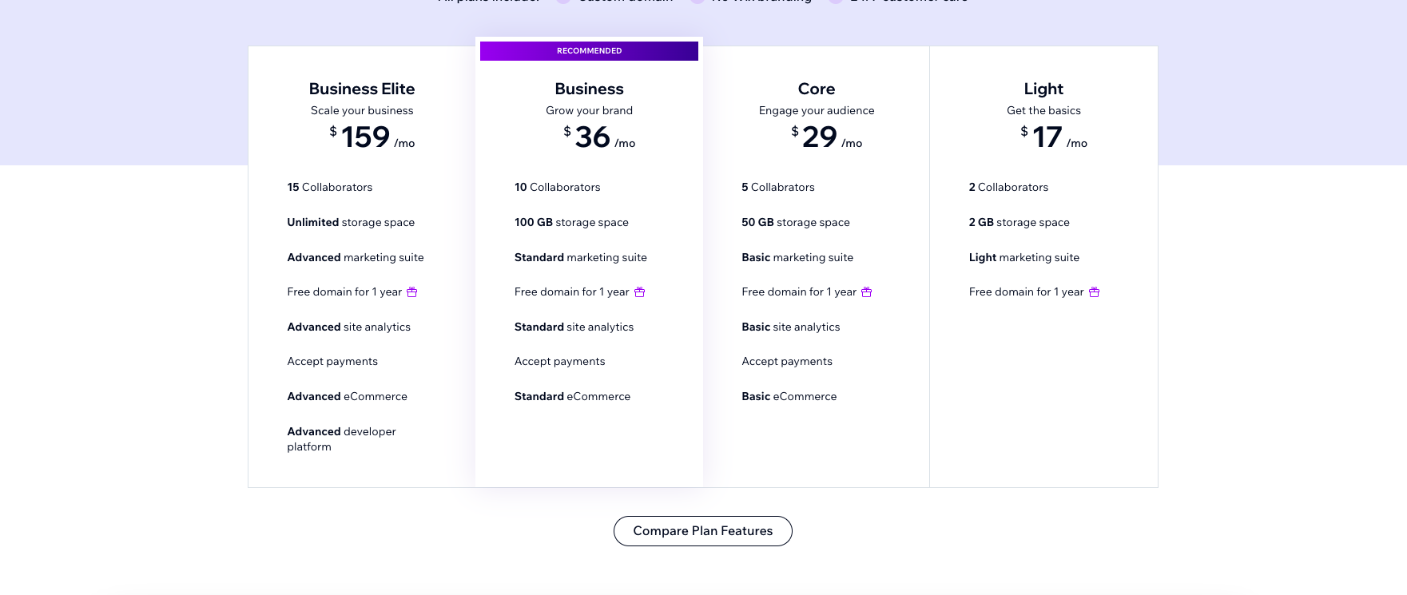Viewport: 1407px width, 595px height.
Task: Click the gift icon in Core plan
Action: [x=866, y=292]
